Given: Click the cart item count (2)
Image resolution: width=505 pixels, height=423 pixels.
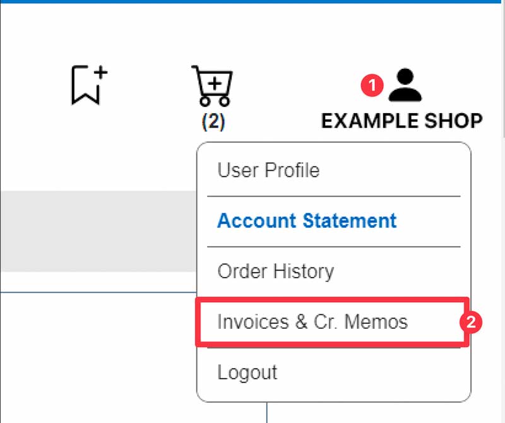Looking at the screenshot, I should click(x=213, y=121).
